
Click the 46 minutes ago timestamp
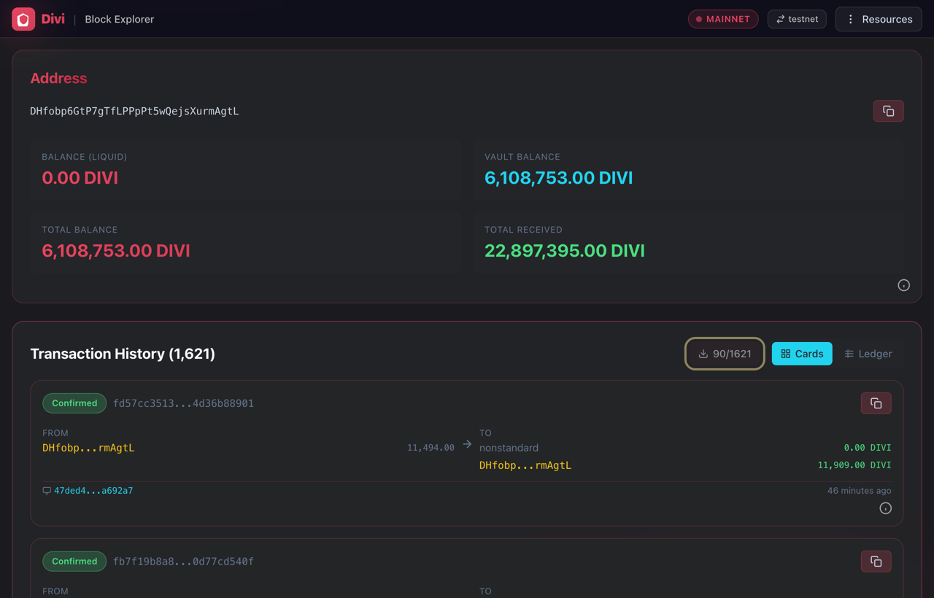(859, 491)
